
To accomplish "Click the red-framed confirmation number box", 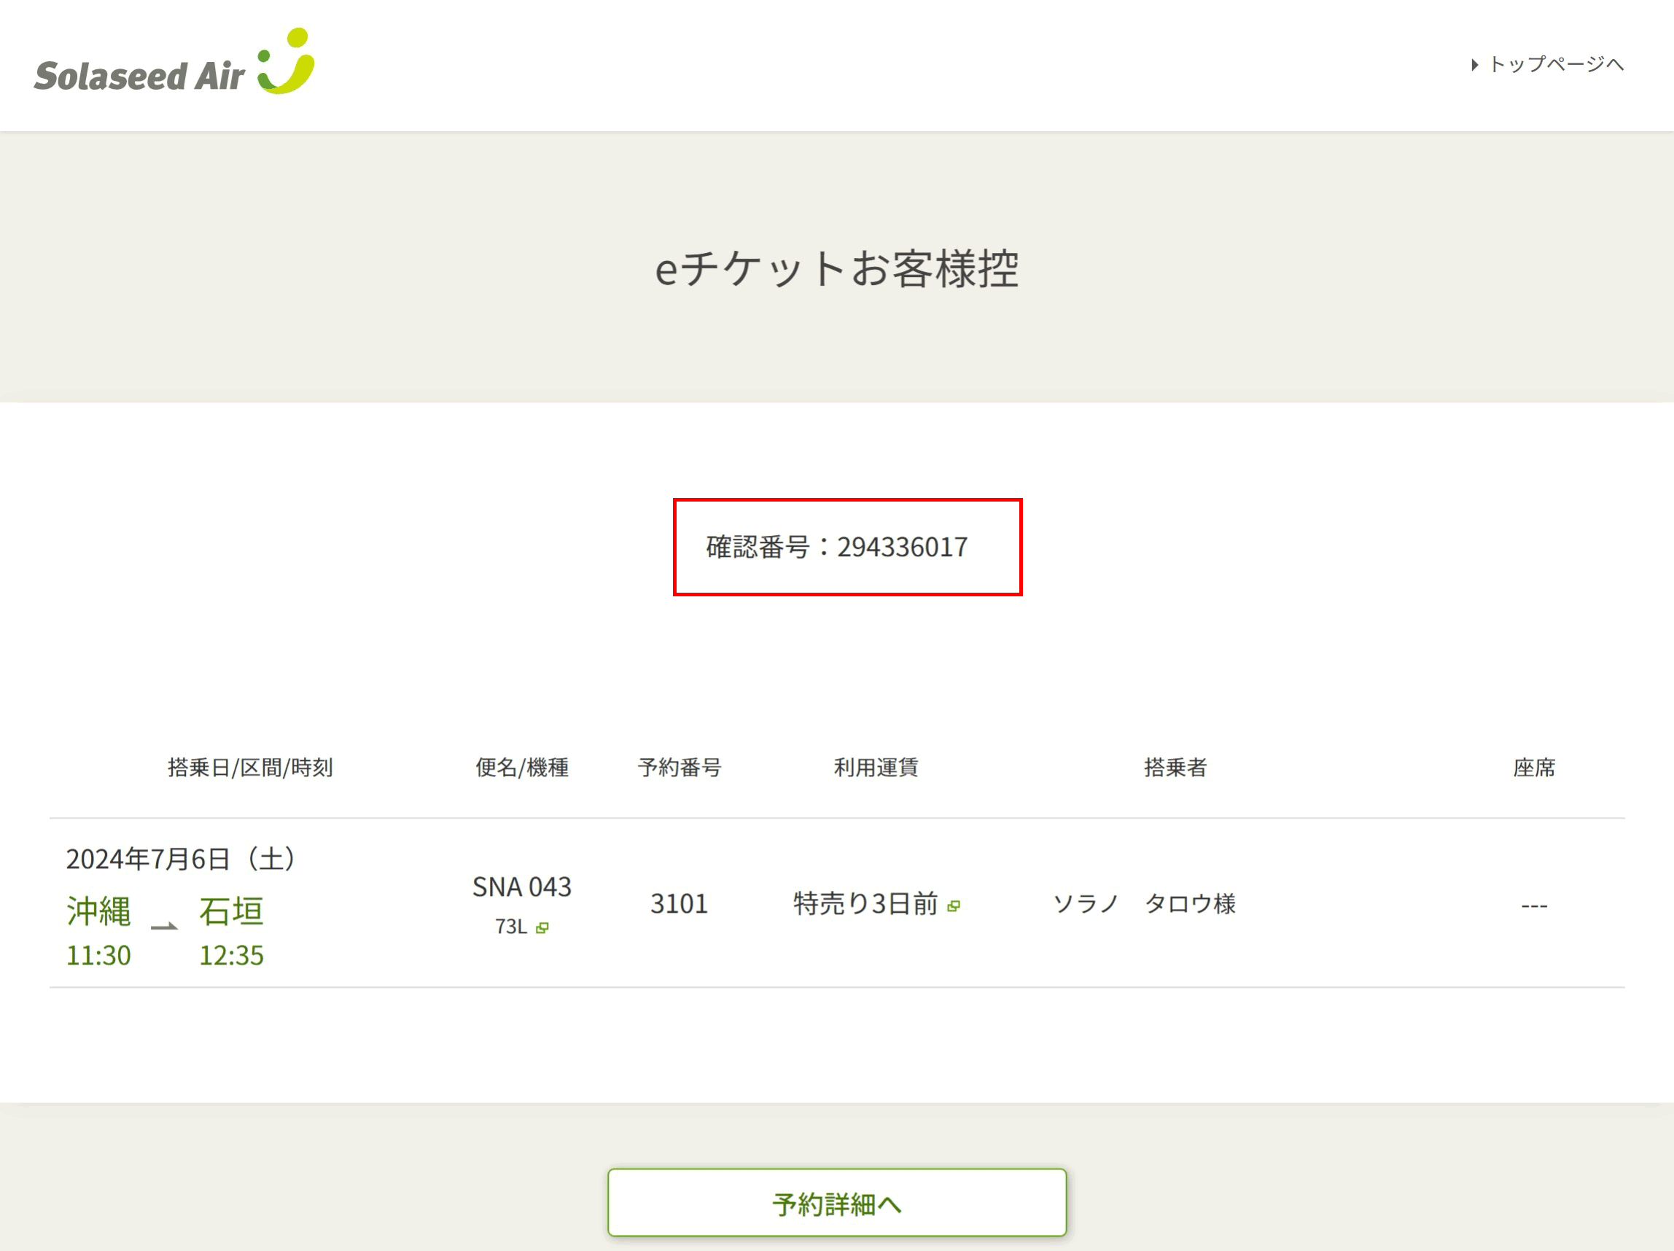I will coord(846,547).
